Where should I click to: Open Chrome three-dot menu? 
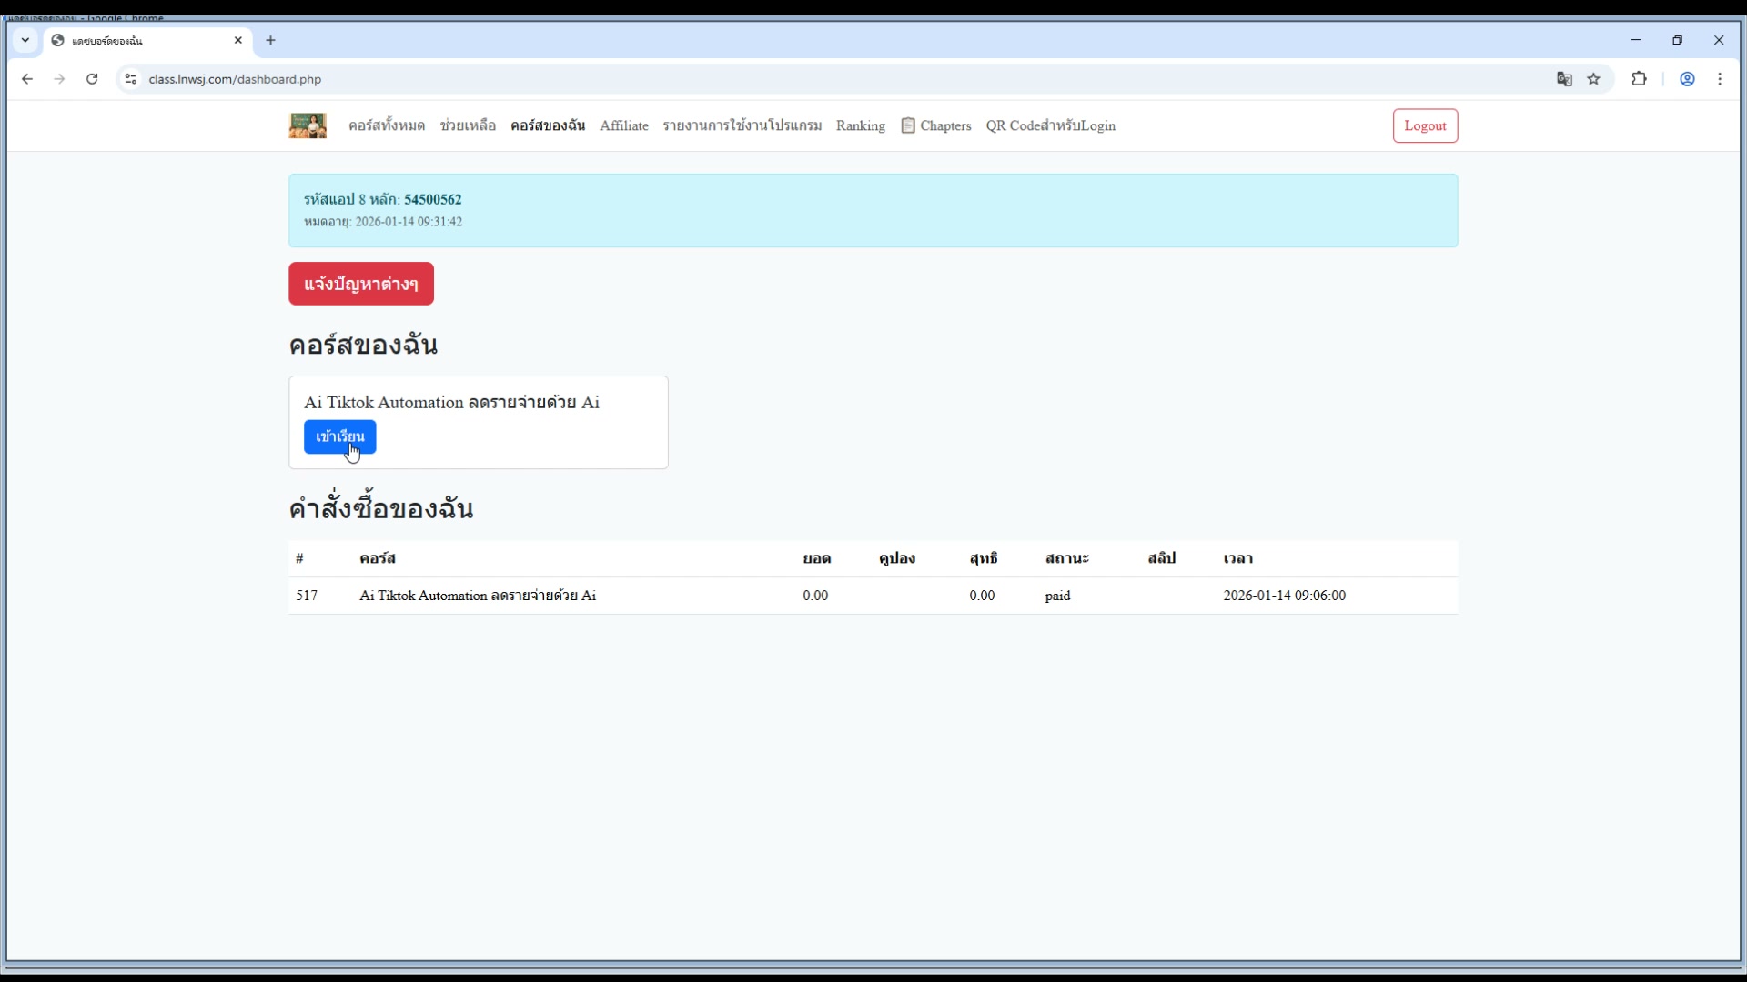coord(1720,79)
